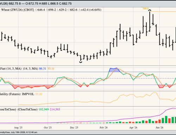Click the high value H698-2
176x135 pixels.
click(x=51, y=10)
